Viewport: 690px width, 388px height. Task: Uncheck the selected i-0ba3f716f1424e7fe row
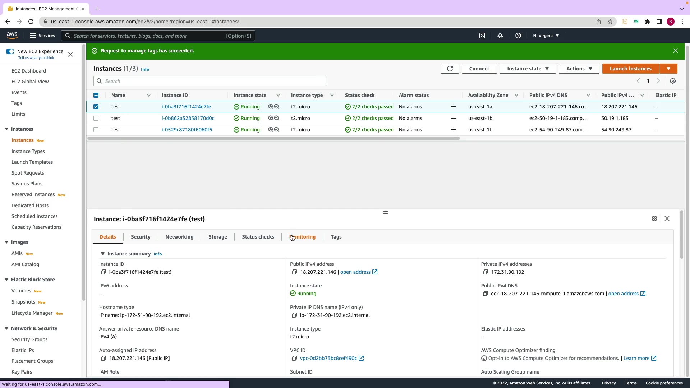(x=96, y=107)
